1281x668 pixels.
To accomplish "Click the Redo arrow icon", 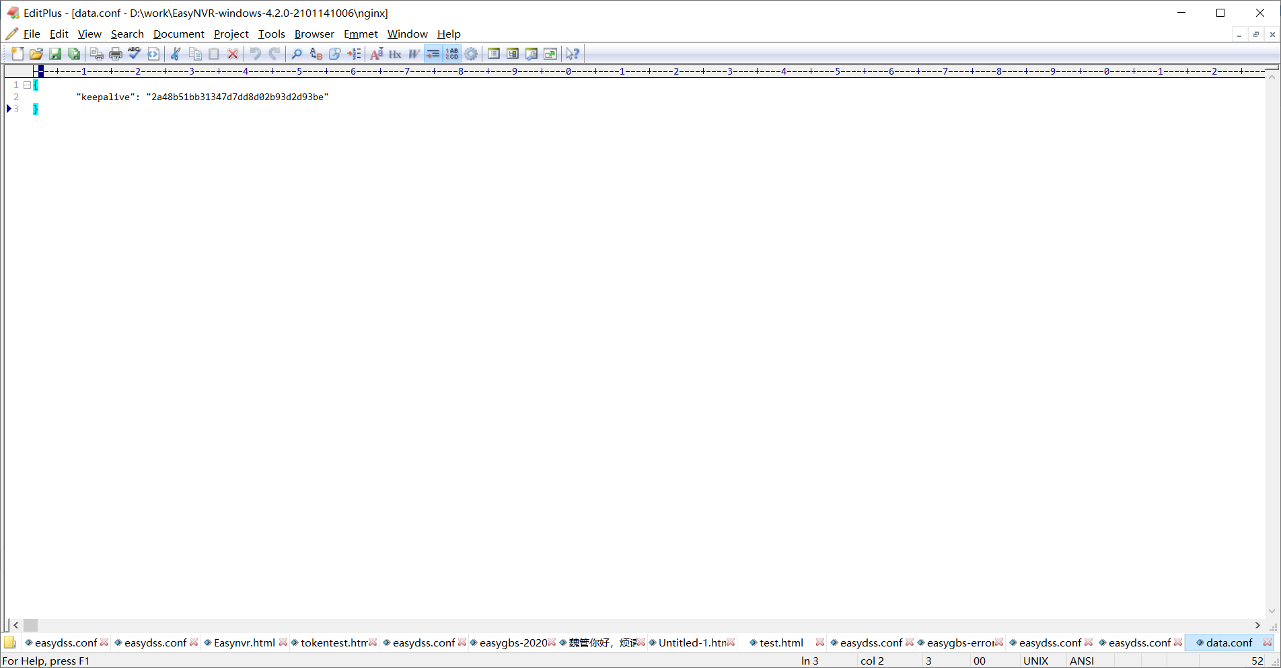I will coord(274,54).
